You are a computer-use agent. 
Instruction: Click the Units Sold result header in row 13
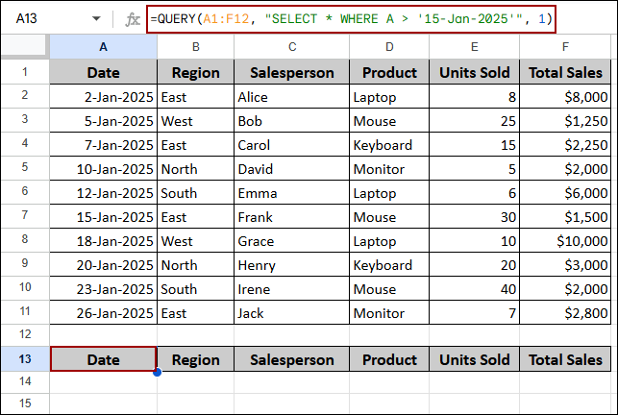point(474,359)
